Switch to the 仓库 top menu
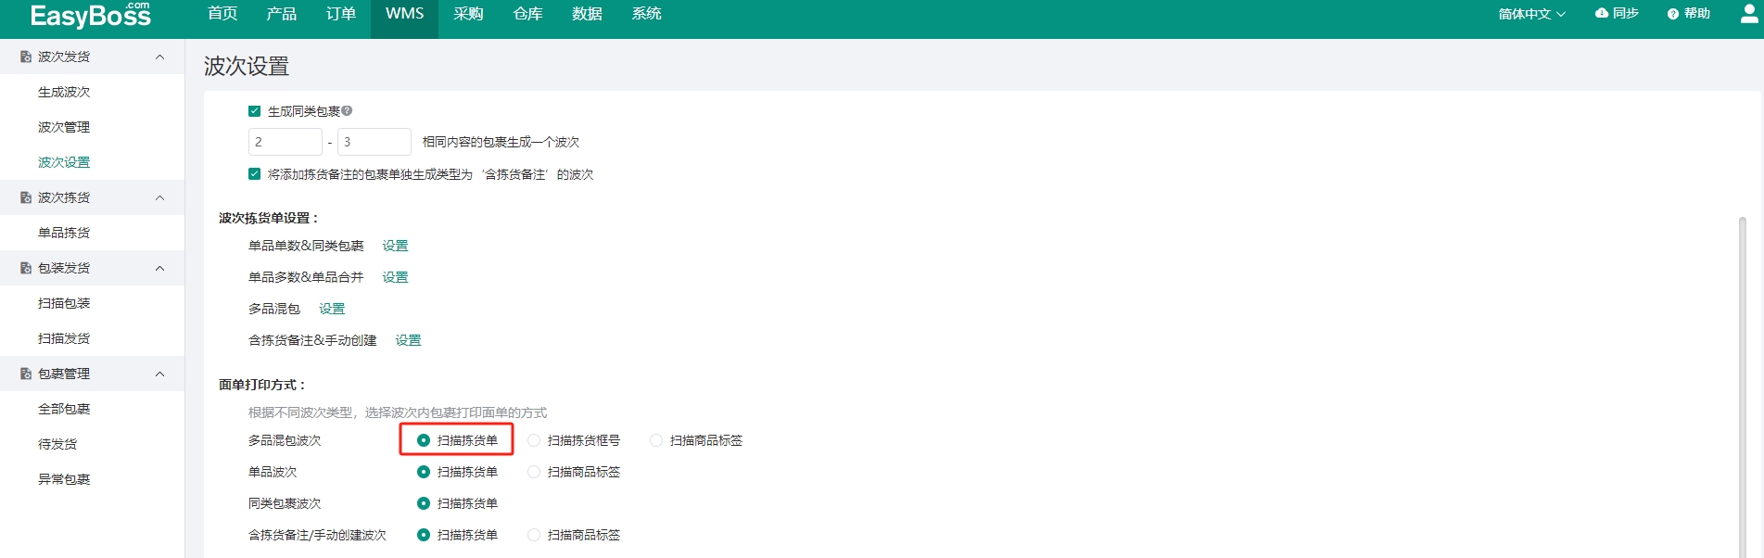1764x558 pixels. pos(527,14)
